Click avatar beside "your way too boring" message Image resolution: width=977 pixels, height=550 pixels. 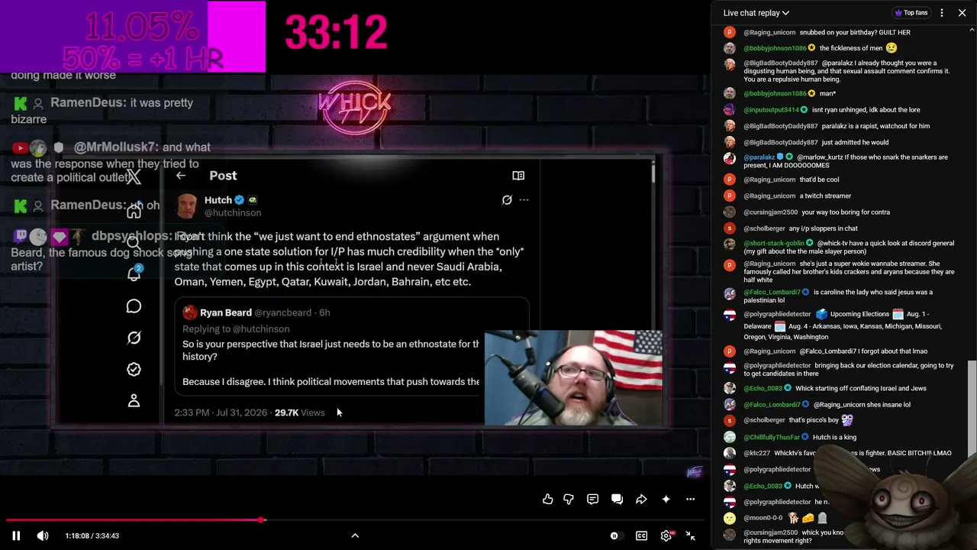(x=730, y=212)
